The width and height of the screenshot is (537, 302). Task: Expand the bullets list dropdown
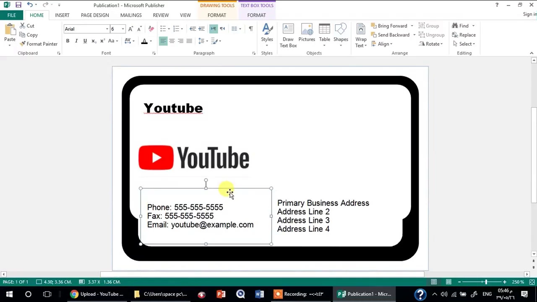(169, 29)
